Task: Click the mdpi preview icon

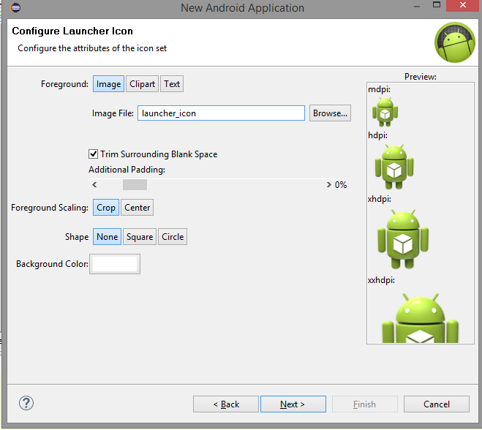Action: (385, 112)
